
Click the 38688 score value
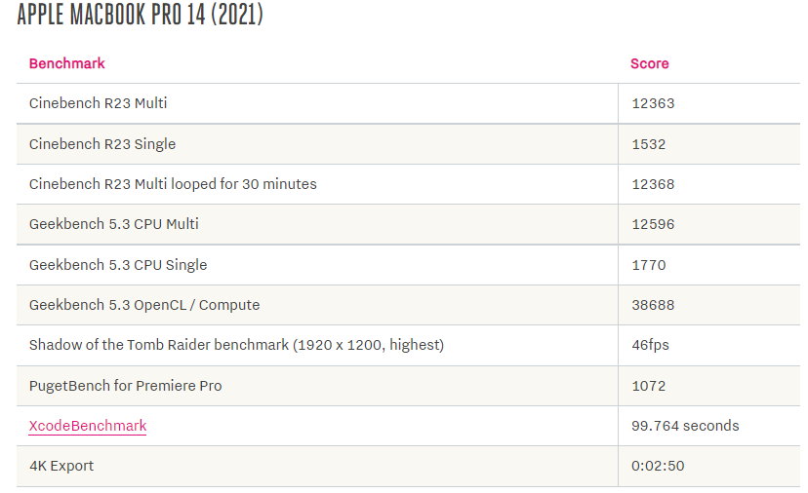tap(653, 305)
